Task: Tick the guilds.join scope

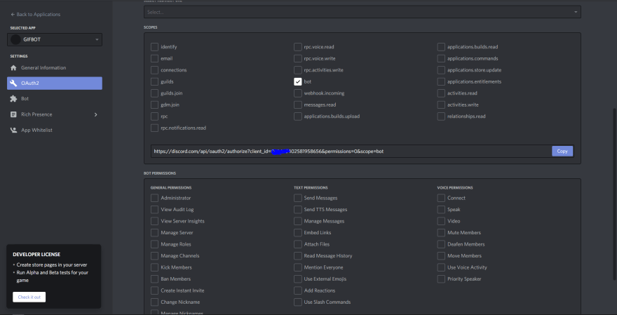Action: point(154,93)
